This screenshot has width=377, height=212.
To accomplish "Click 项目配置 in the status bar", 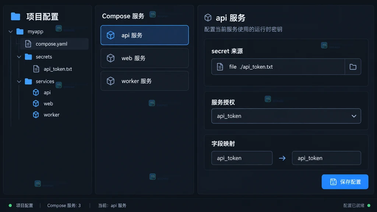I will 25,205.
